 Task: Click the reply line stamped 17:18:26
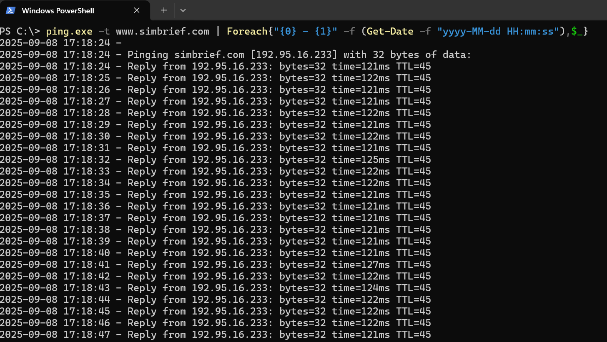point(216,90)
